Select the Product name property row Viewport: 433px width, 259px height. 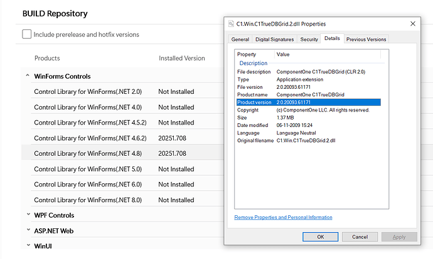pyautogui.click(x=309, y=94)
